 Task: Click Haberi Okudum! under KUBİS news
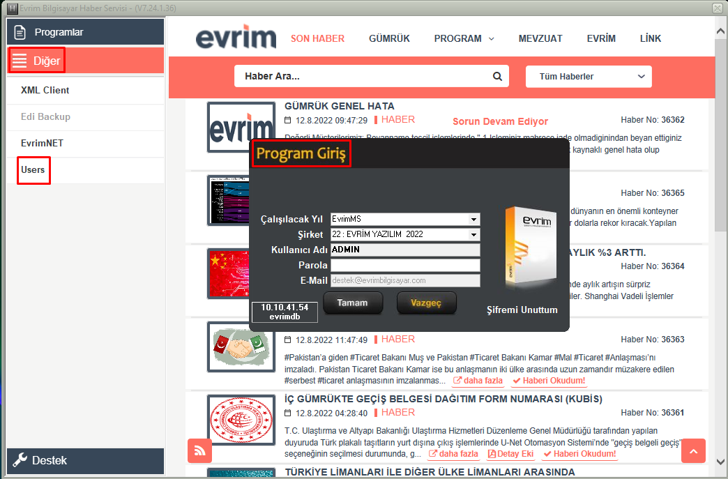point(579,454)
